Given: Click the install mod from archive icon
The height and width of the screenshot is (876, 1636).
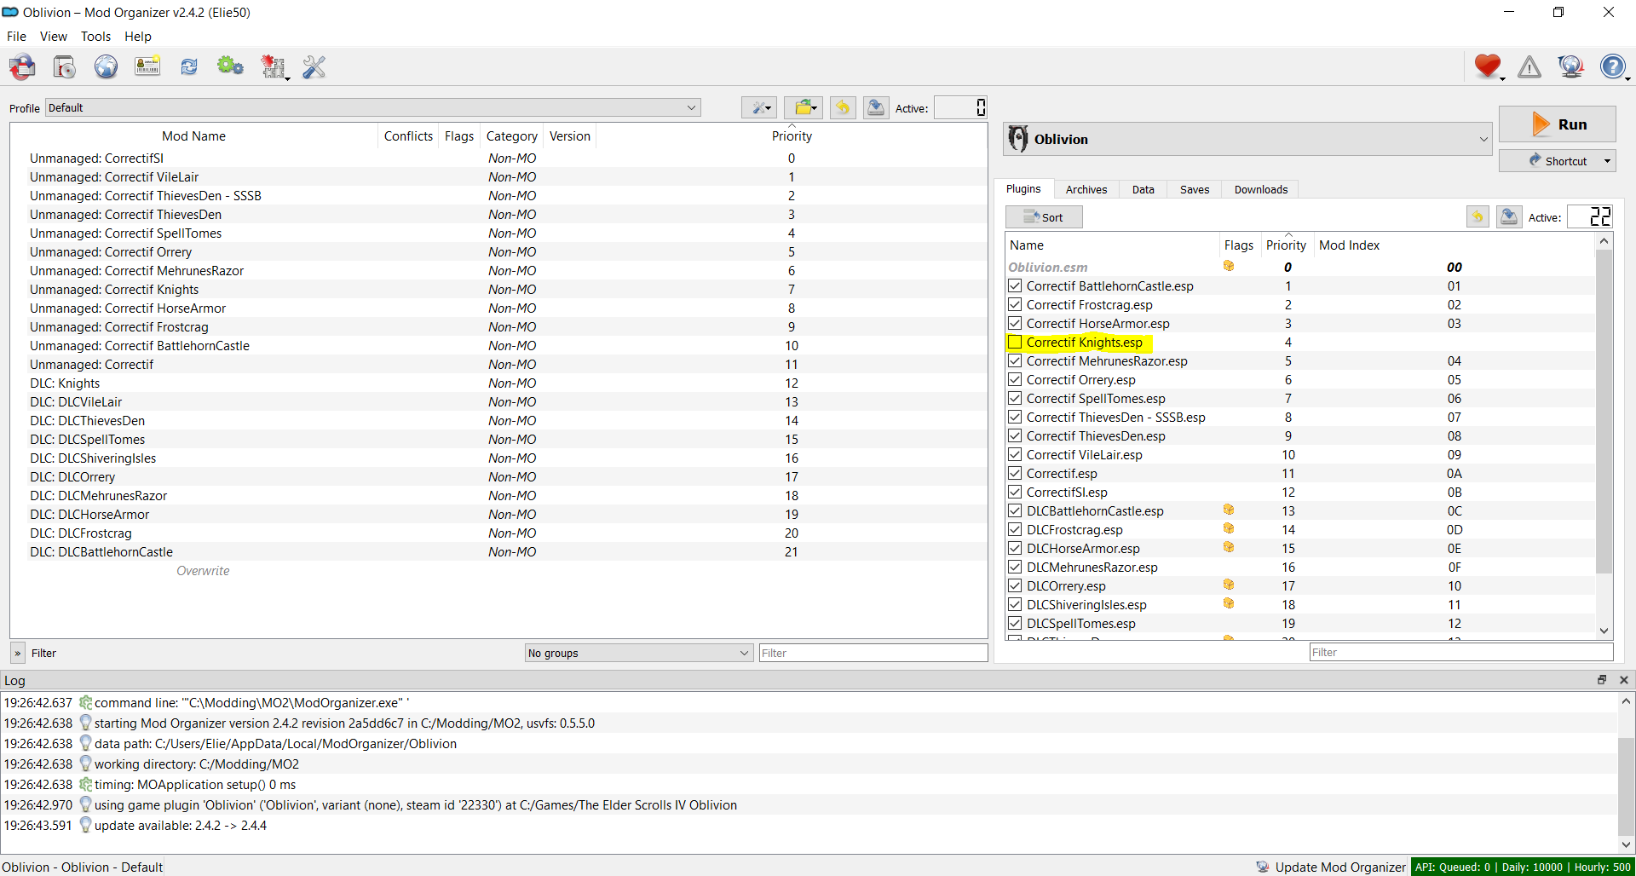Looking at the screenshot, I should [65, 66].
